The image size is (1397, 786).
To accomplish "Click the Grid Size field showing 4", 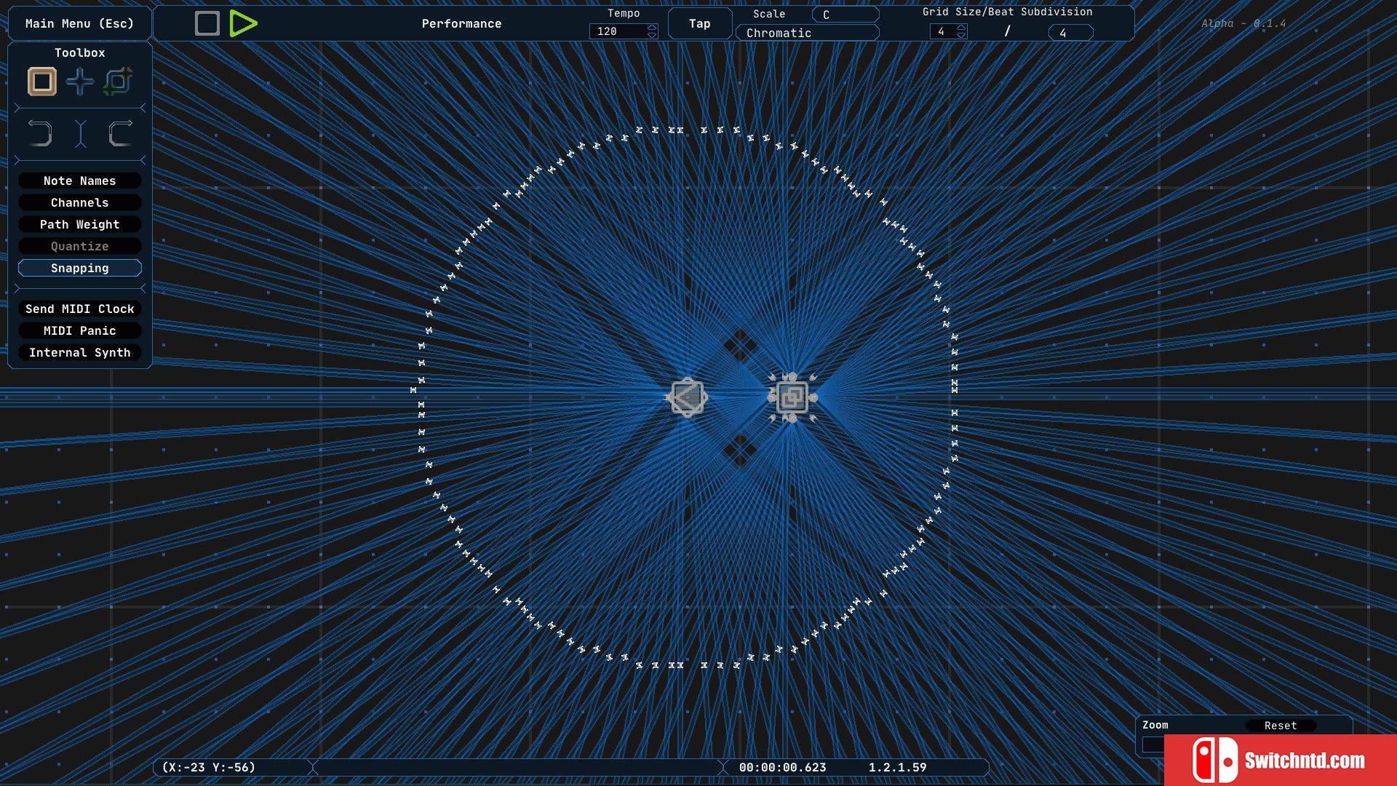I will click(942, 31).
